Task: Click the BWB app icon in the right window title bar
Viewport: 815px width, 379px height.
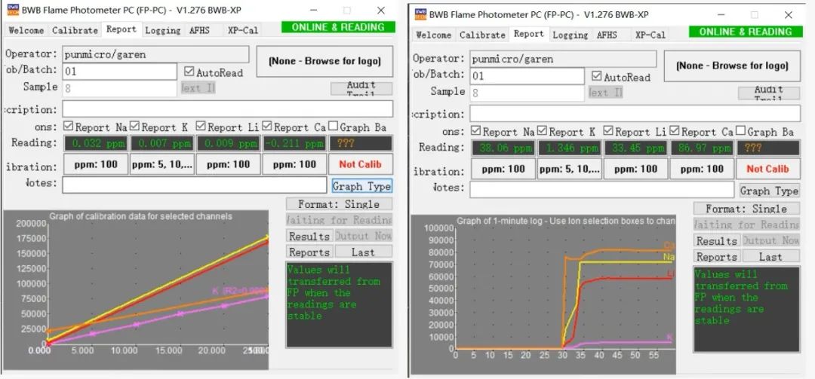Action: pos(419,15)
